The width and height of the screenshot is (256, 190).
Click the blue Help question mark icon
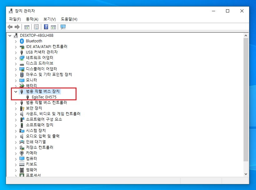point(46,27)
